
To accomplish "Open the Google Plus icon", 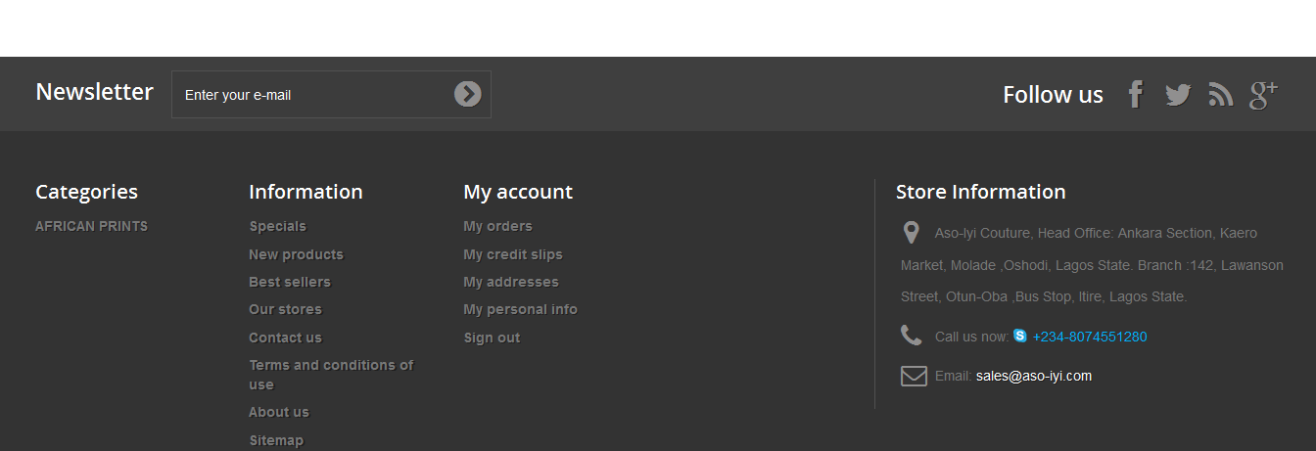I will pyautogui.click(x=1263, y=95).
